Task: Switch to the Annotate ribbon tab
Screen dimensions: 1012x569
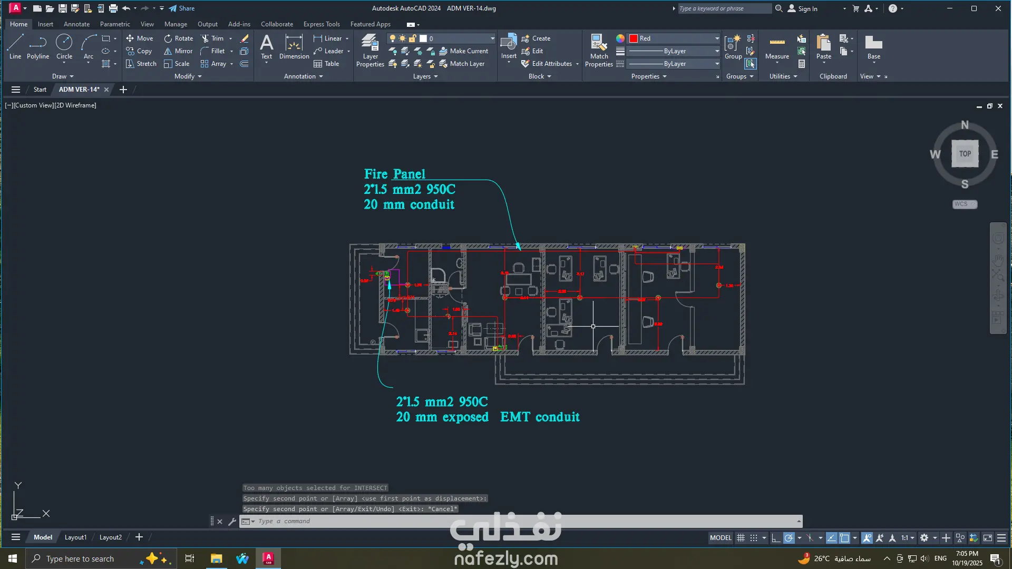Action: coord(76,24)
